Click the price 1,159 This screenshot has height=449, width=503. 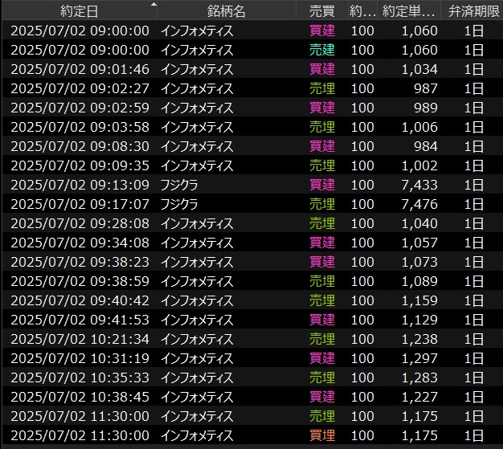point(419,300)
